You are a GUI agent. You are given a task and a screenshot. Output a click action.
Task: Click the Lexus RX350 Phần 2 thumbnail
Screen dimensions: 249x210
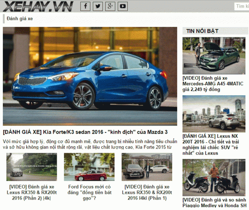click(32, 167)
